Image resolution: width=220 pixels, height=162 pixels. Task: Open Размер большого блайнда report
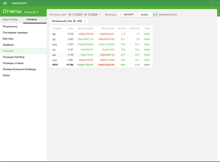(23, 69)
